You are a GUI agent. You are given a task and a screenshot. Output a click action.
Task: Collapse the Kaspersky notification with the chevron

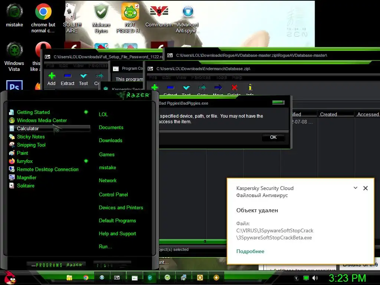[x=356, y=188]
